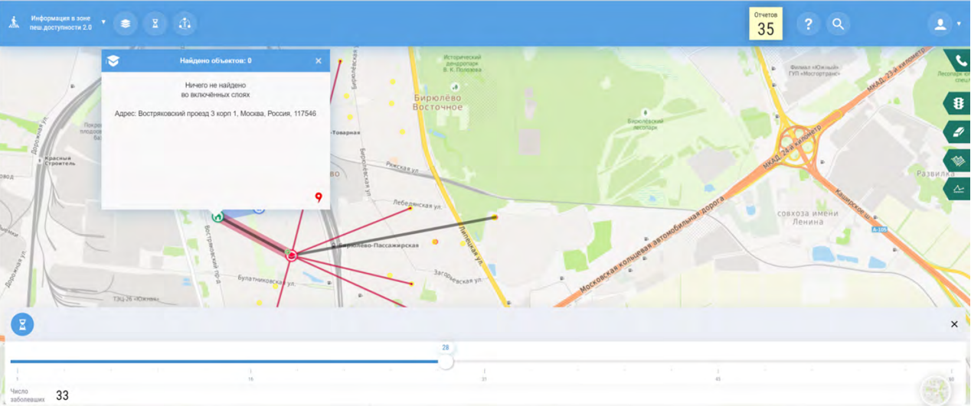Viewport: 971px width, 406px height.
Task: Toggle the traffic light side button
Action: pyautogui.click(x=958, y=103)
